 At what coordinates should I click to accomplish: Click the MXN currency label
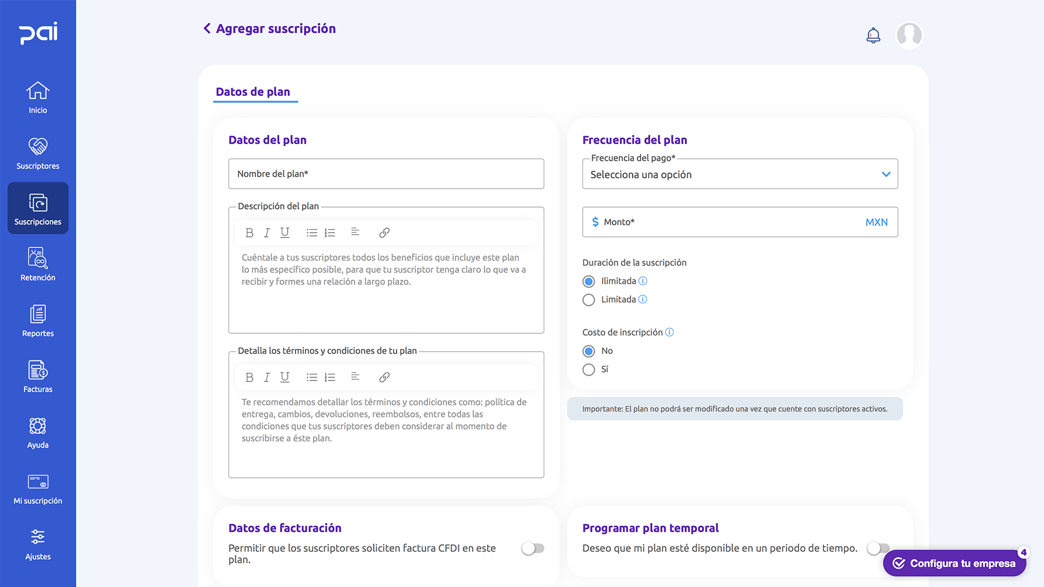[x=877, y=222]
